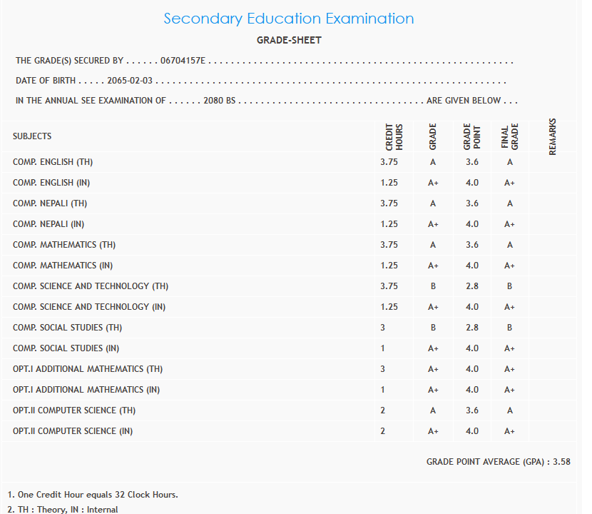
Task: Select the symbol number 06704157E
Action: (x=183, y=61)
